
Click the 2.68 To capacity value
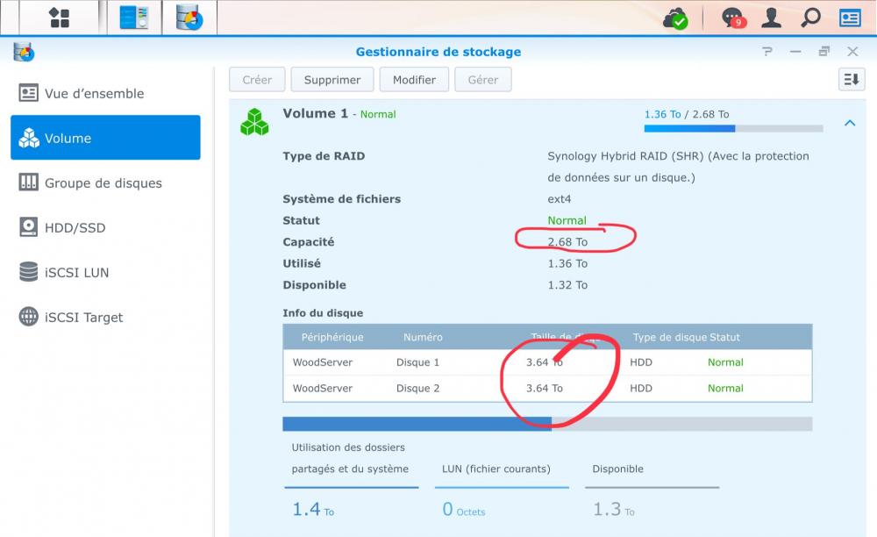click(x=567, y=241)
